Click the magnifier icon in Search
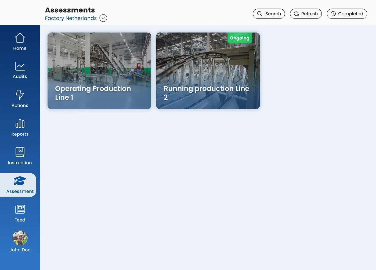This screenshot has height=270, width=376. 260,14
